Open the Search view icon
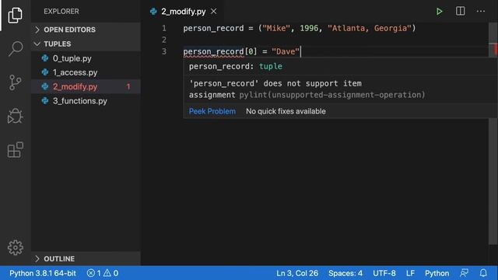 coord(16,48)
